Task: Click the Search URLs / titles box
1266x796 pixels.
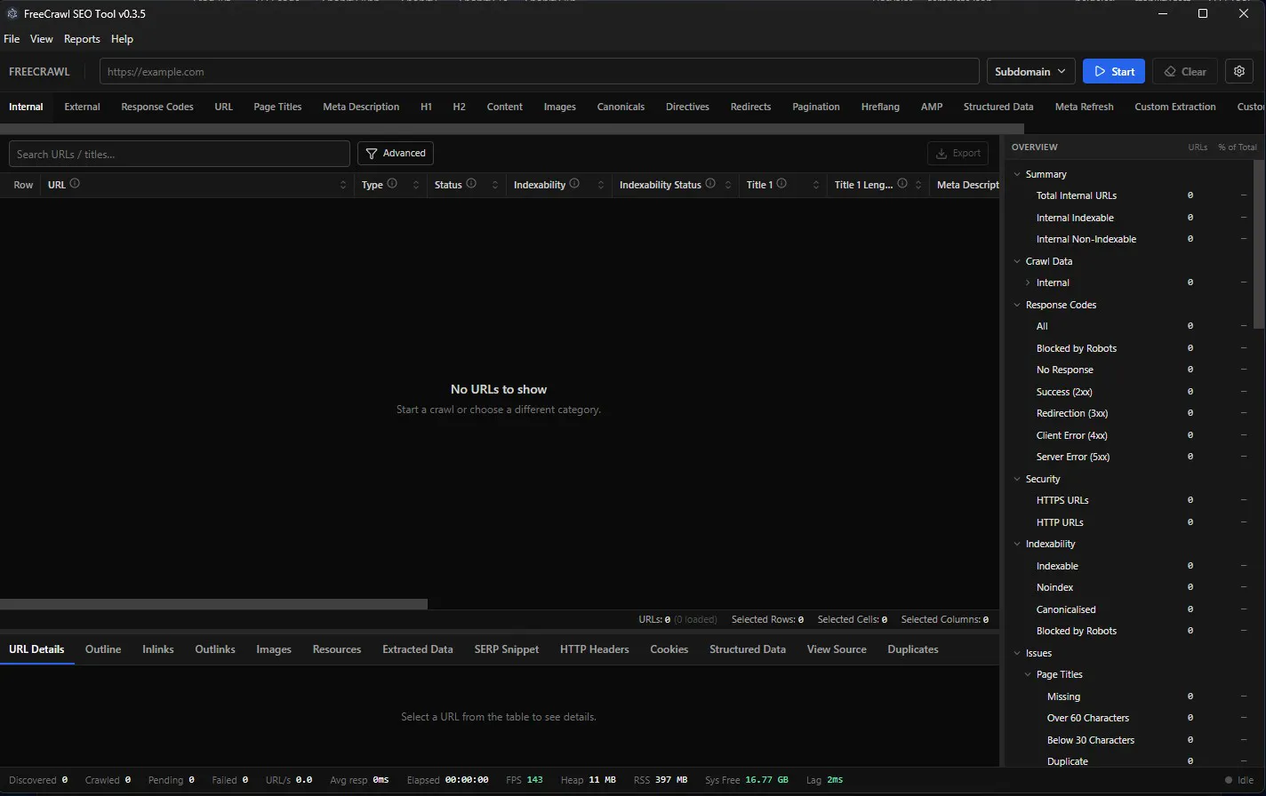Action: [x=180, y=154]
